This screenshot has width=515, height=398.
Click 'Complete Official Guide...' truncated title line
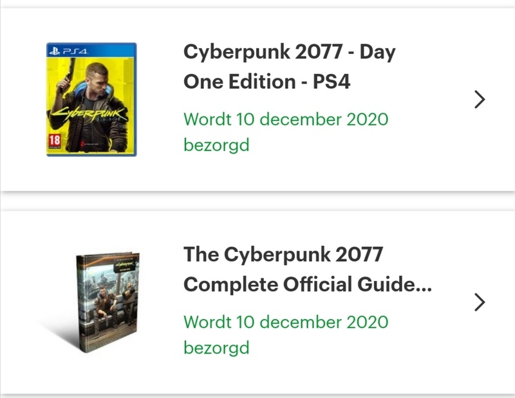pyautogui.click(x=308, y=284)
